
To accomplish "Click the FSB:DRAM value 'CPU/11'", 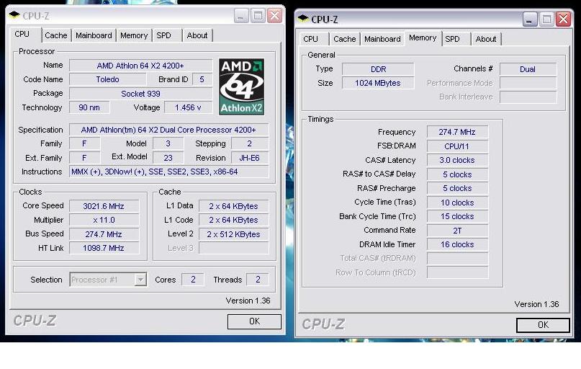I will tap(457, 146).
